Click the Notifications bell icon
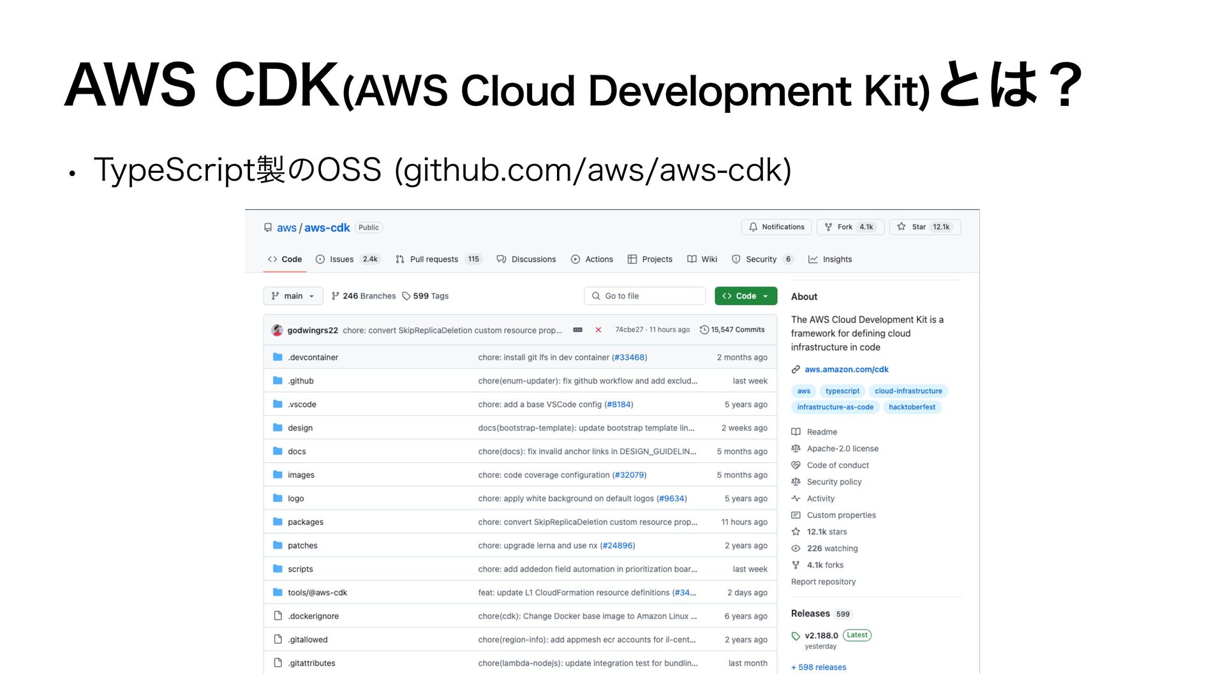Viewport: 1225px width, 689px height. [753, 227]
